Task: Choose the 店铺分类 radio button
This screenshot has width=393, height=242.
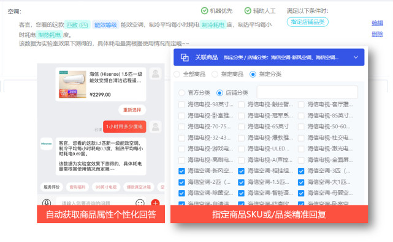Action: tap(219, 93)
